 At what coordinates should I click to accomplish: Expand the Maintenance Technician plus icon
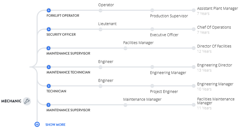tap(49, 67)
